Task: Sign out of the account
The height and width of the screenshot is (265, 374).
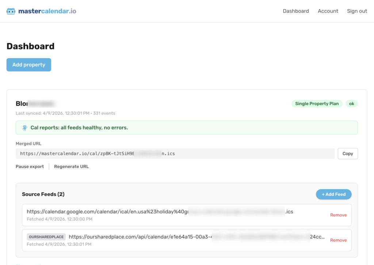Action: pos(357,11)
